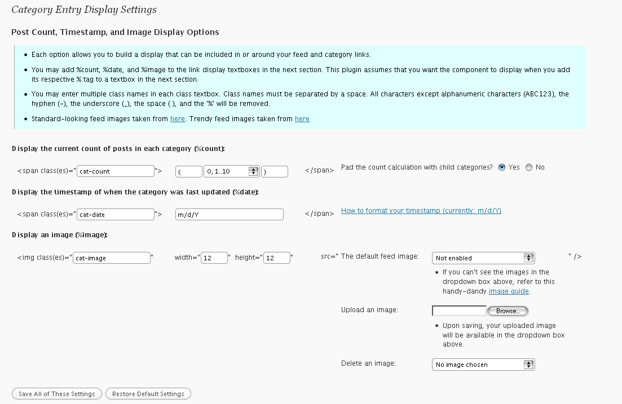Click Save All of These Settings button
The height and width of the screenshot is (404, 622).
(57, 394)
